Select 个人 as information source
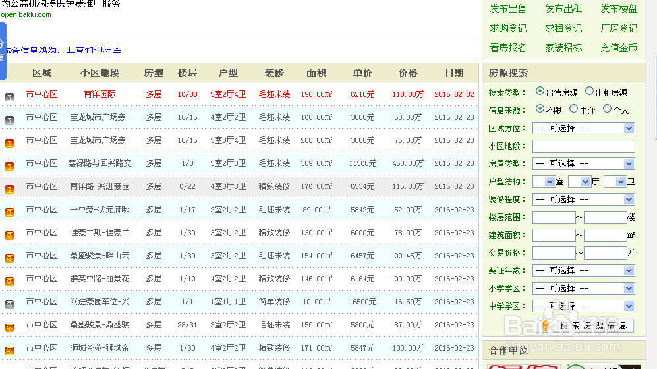 (x=607, y=109)
